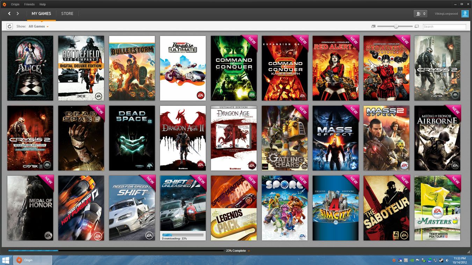This screenshot has height=265, width=472.
Task: Select the Mass Effect 2 game tile
Action: click(386, 138)
